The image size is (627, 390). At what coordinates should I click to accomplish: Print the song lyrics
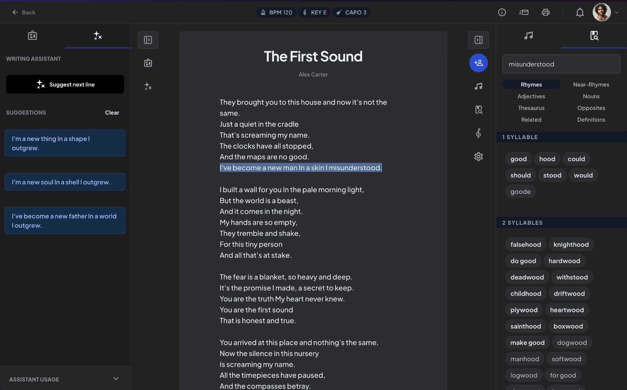(x=546, y=12)
